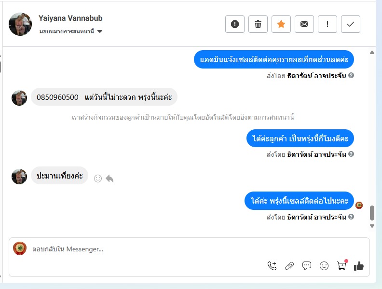Send a thumbs-up like
Screen dimensions: 382x289
(x=359, y=266)
